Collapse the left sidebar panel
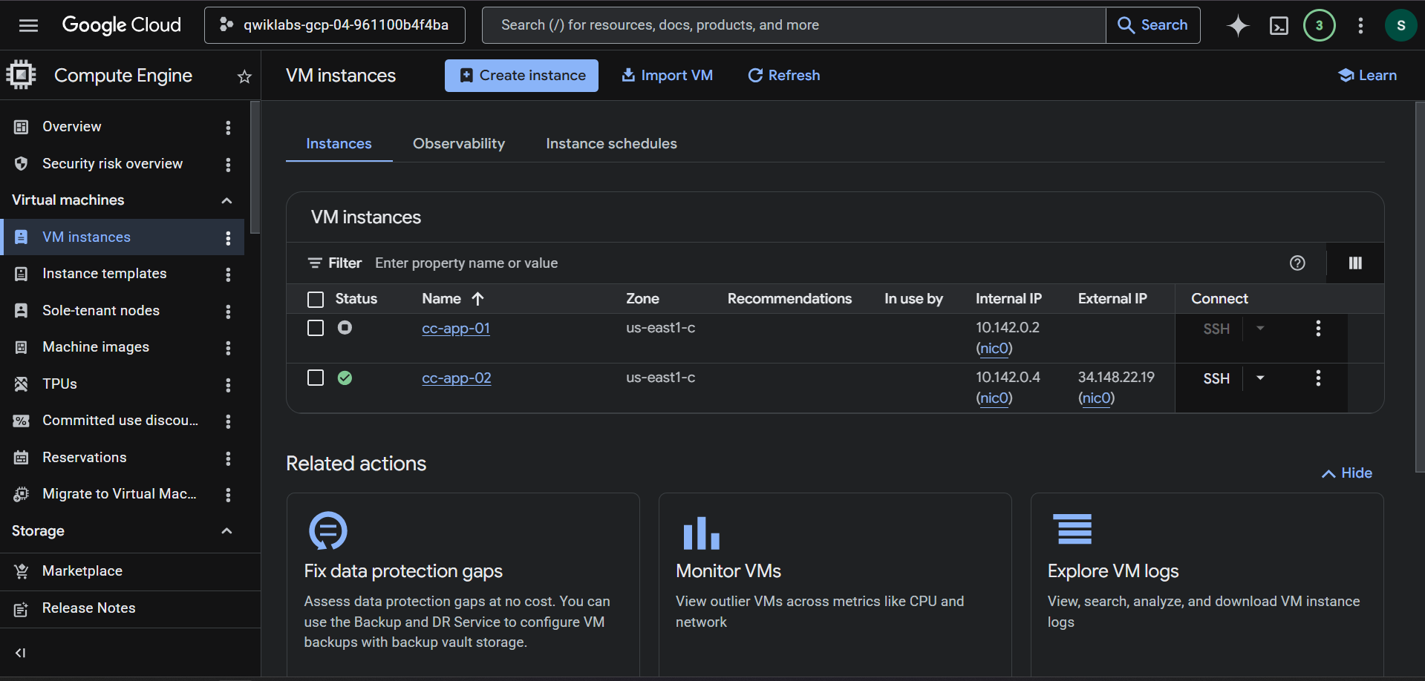1425x681 pixels. click(x=21, y=653)
